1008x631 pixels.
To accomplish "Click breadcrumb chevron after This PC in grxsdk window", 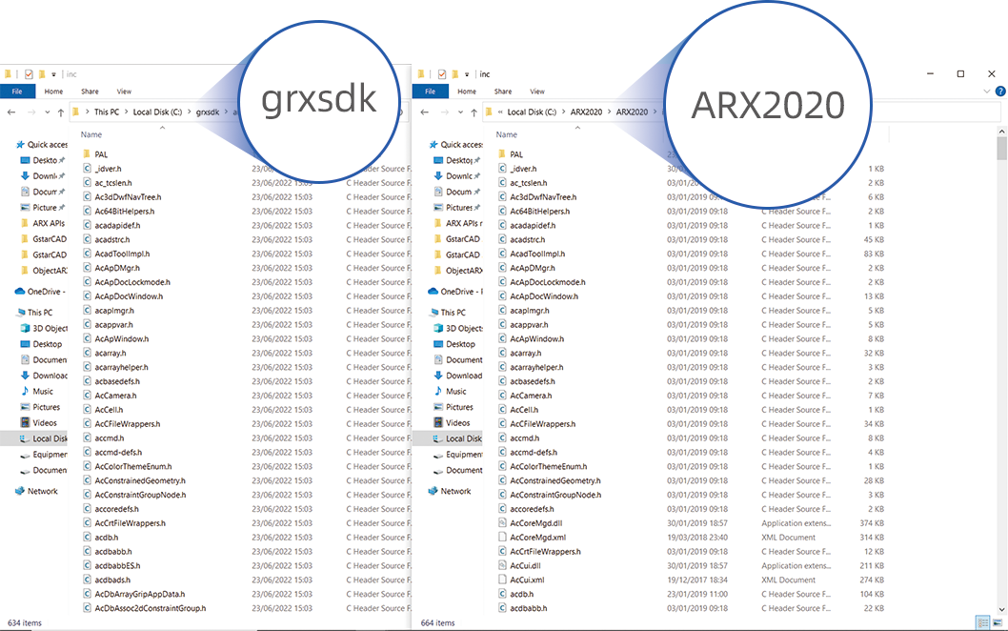I will pyautogui.click(x=126, y=112).
